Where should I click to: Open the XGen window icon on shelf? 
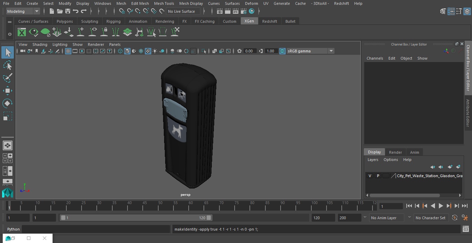(22, 32)
